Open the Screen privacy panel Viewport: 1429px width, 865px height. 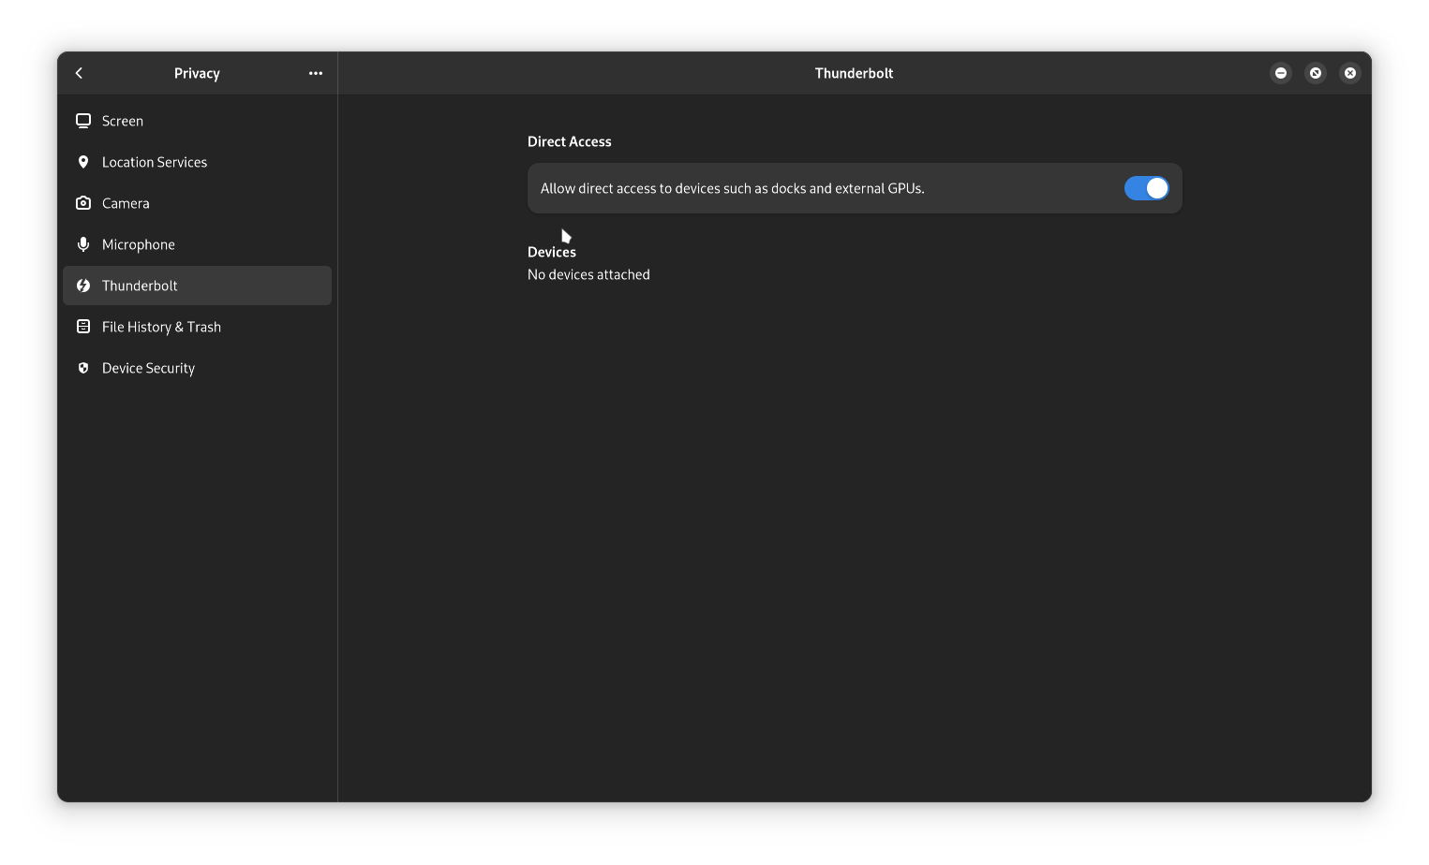tap(197, 121)
